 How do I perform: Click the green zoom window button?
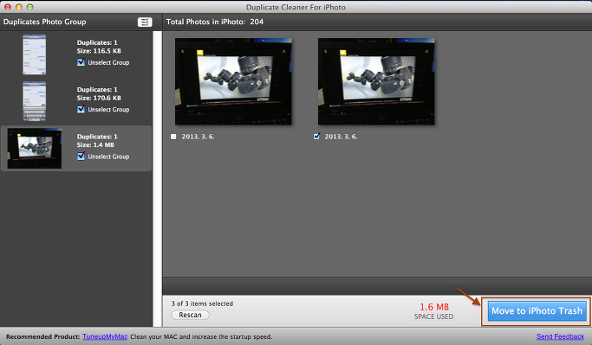pyautogui.click(x=29, y=7)
